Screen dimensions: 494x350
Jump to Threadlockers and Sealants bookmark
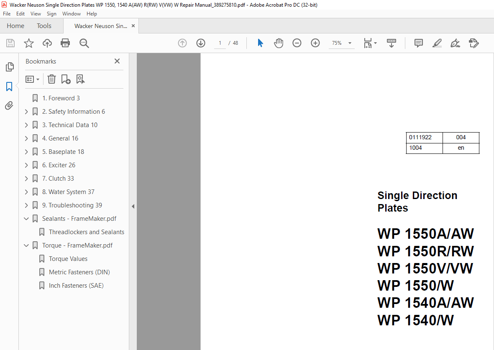point(87,232)
